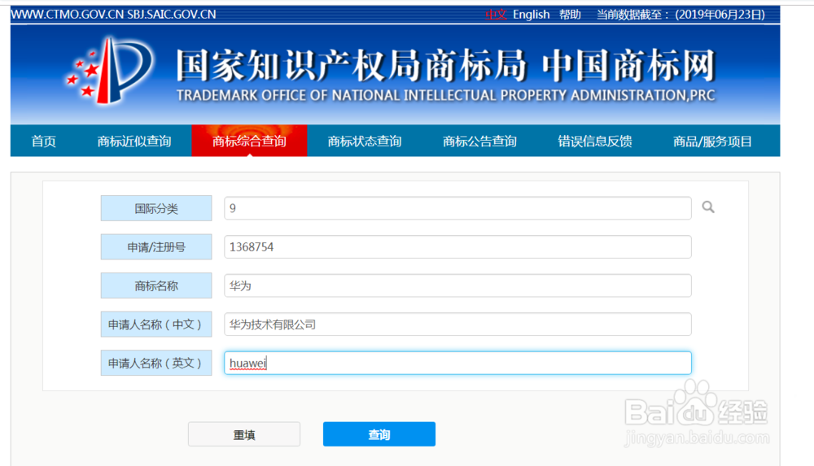
Task: Focus the 申请/注册号 input field
Action: 457,246
